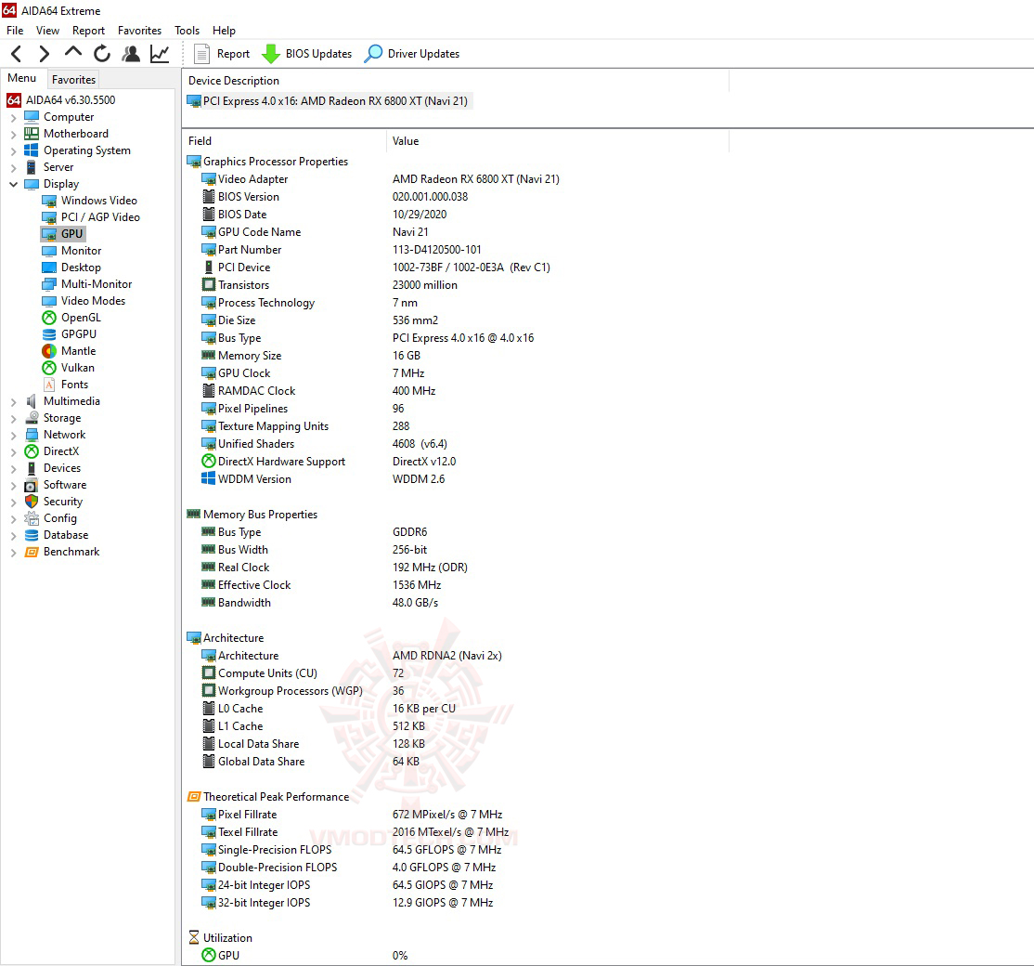Open the Help menu
Screen dimensions: 1034x966
224,31
